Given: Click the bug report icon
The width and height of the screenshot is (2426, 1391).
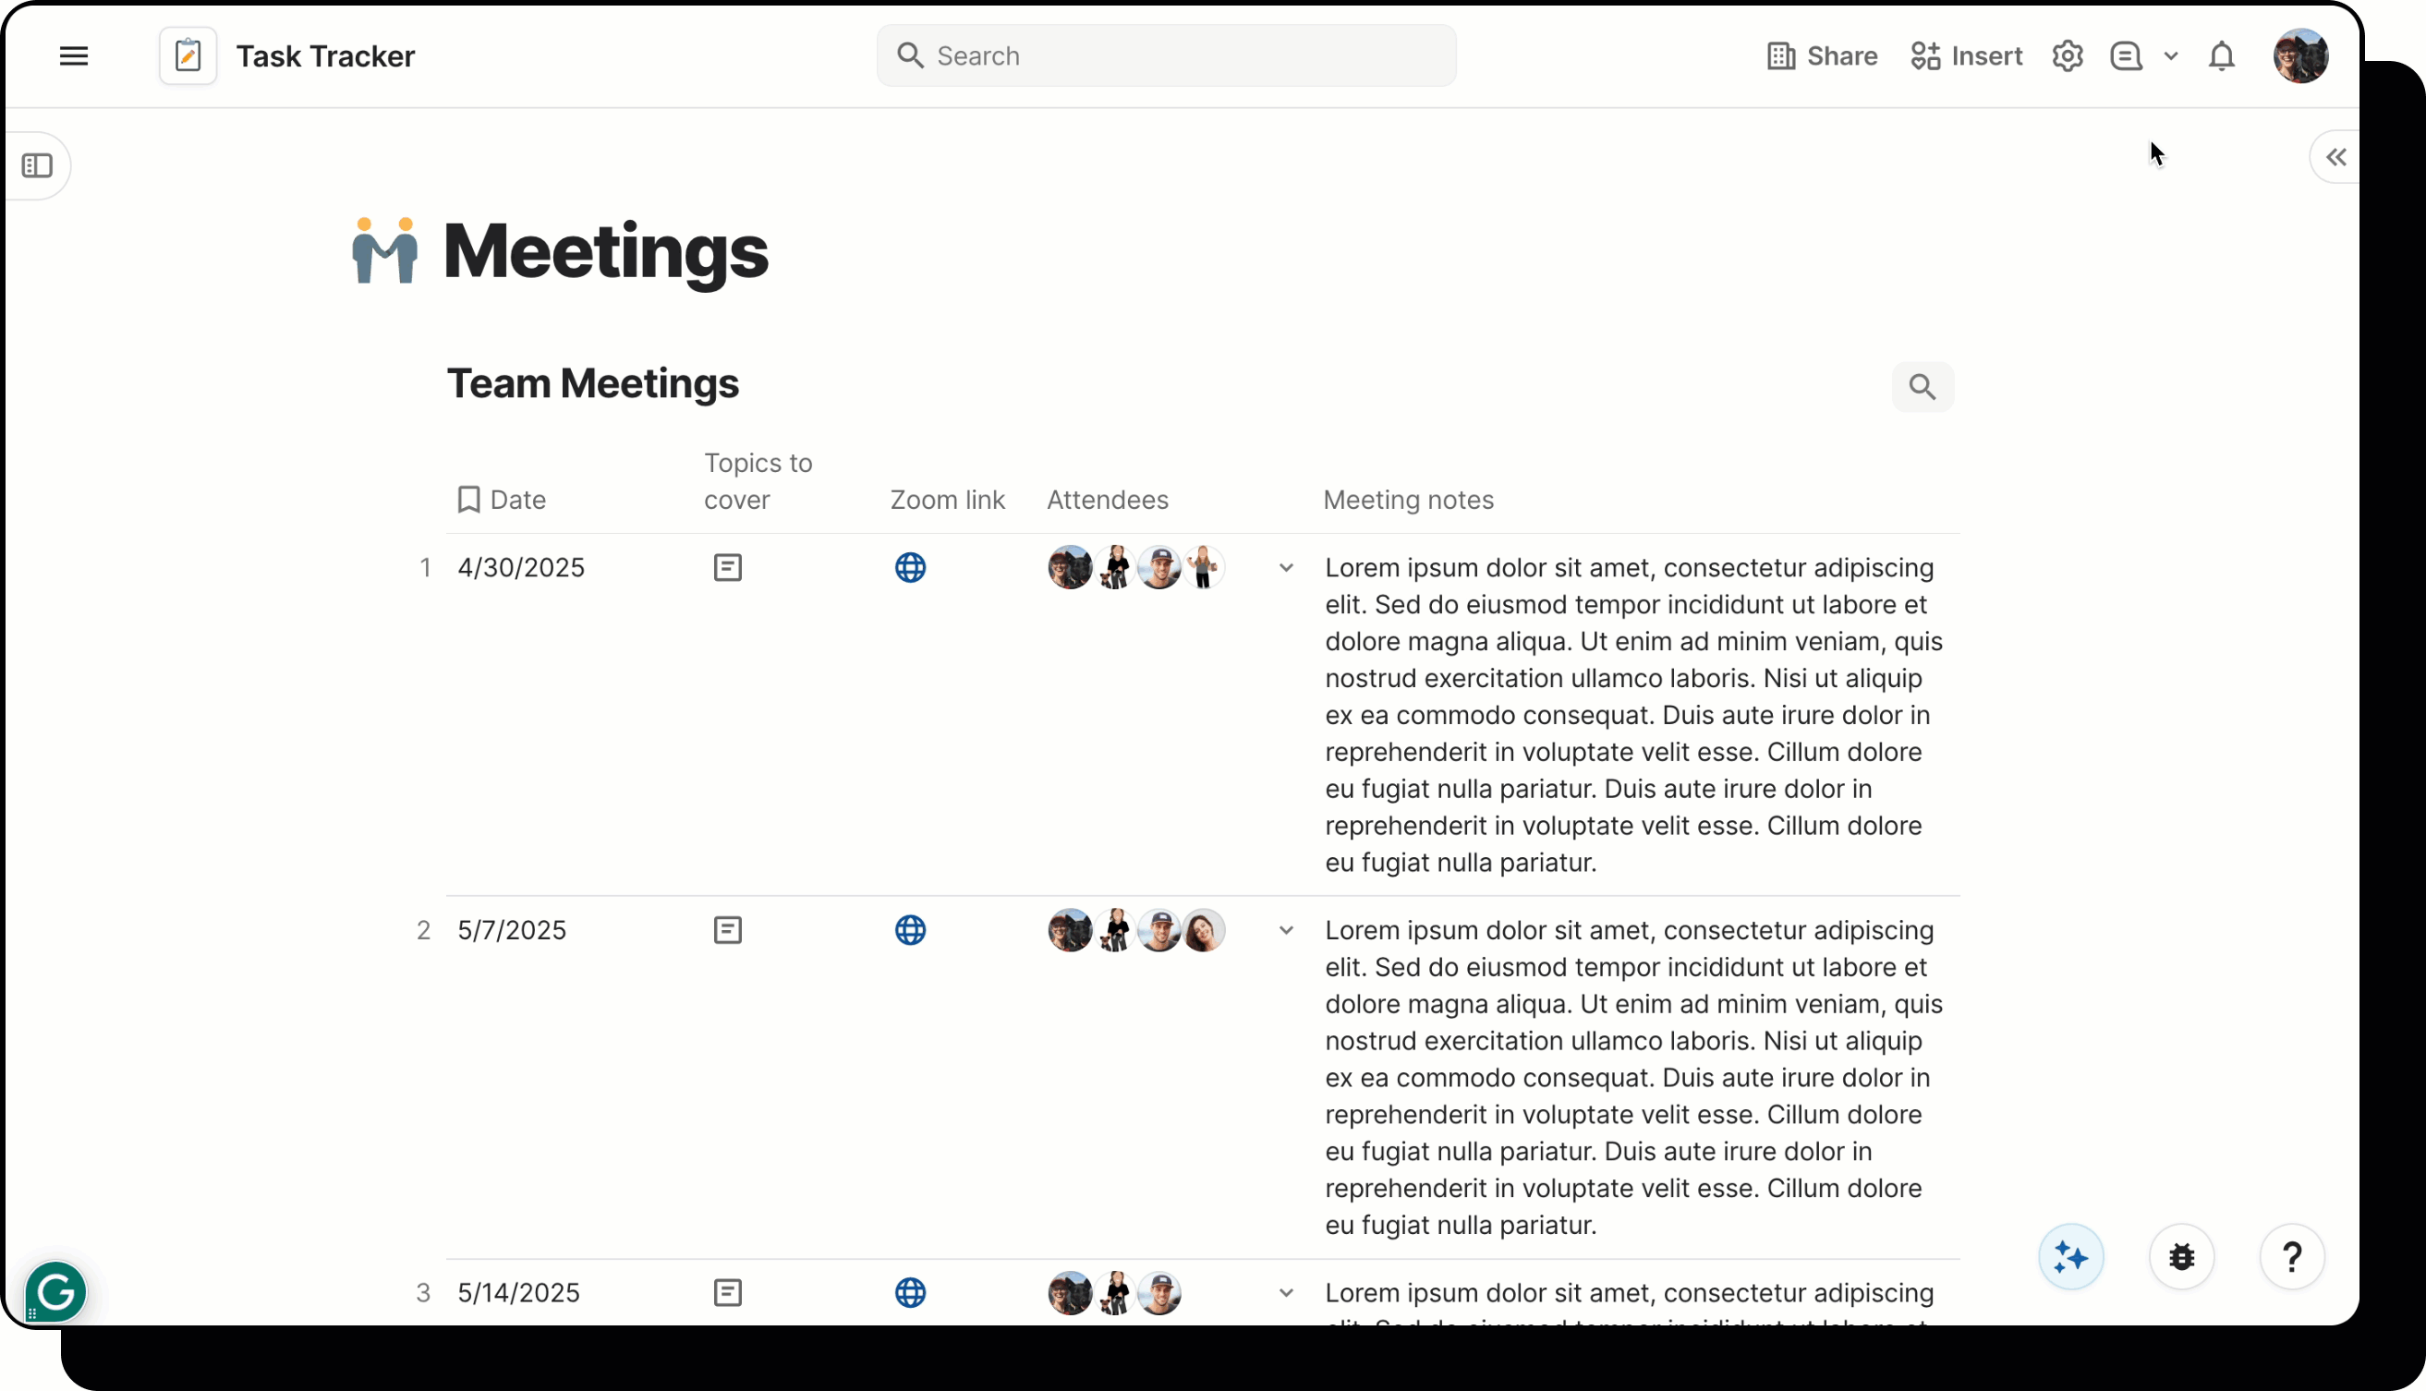Looking at the screenshot, I should pyautogui.click(x=2181, y=1256).
